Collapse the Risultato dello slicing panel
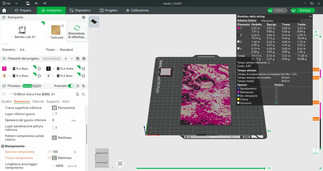 (310, 16)
